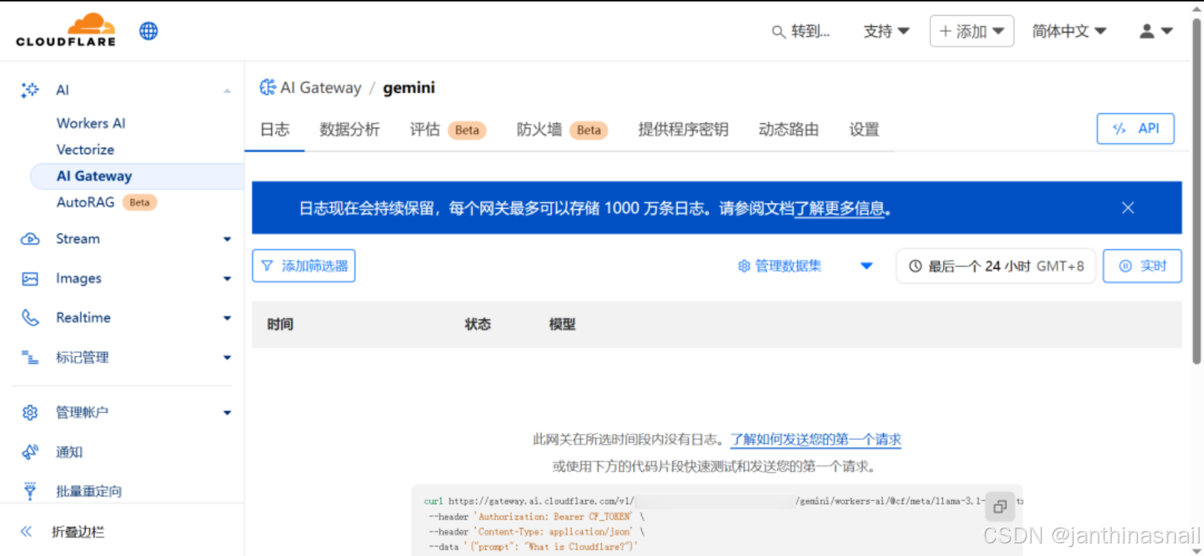This screenshot has width=1204, height=556.
Task: Click the 折叠边栏 double-chevron icon
Action: click(26, 531)
